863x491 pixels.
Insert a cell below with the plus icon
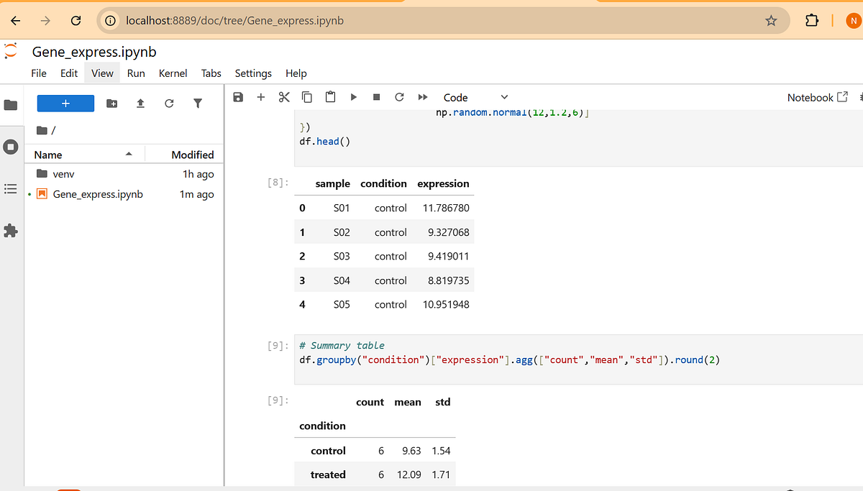click(261, 97)
